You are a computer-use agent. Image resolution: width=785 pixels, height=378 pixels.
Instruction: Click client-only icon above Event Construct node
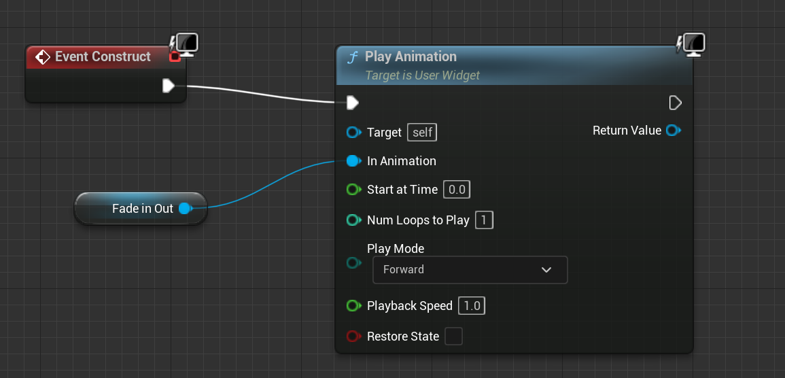pos(184,45)
